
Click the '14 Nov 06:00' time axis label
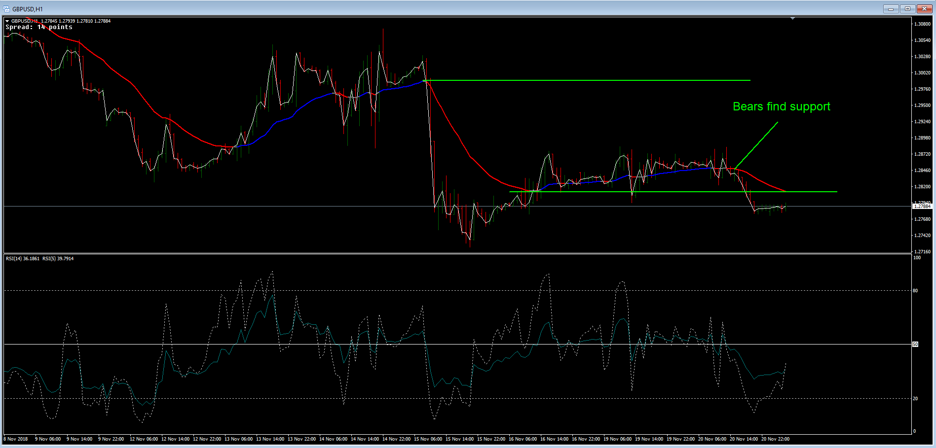pyautogui.click(x=333, y=439)
